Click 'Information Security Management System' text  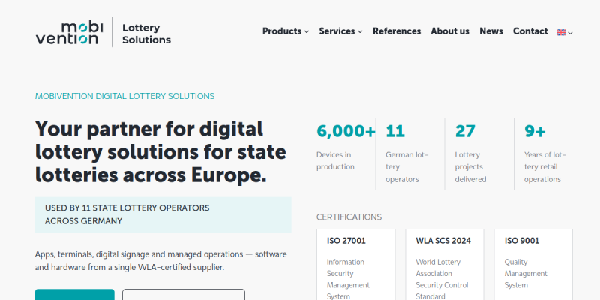point(348,279)
